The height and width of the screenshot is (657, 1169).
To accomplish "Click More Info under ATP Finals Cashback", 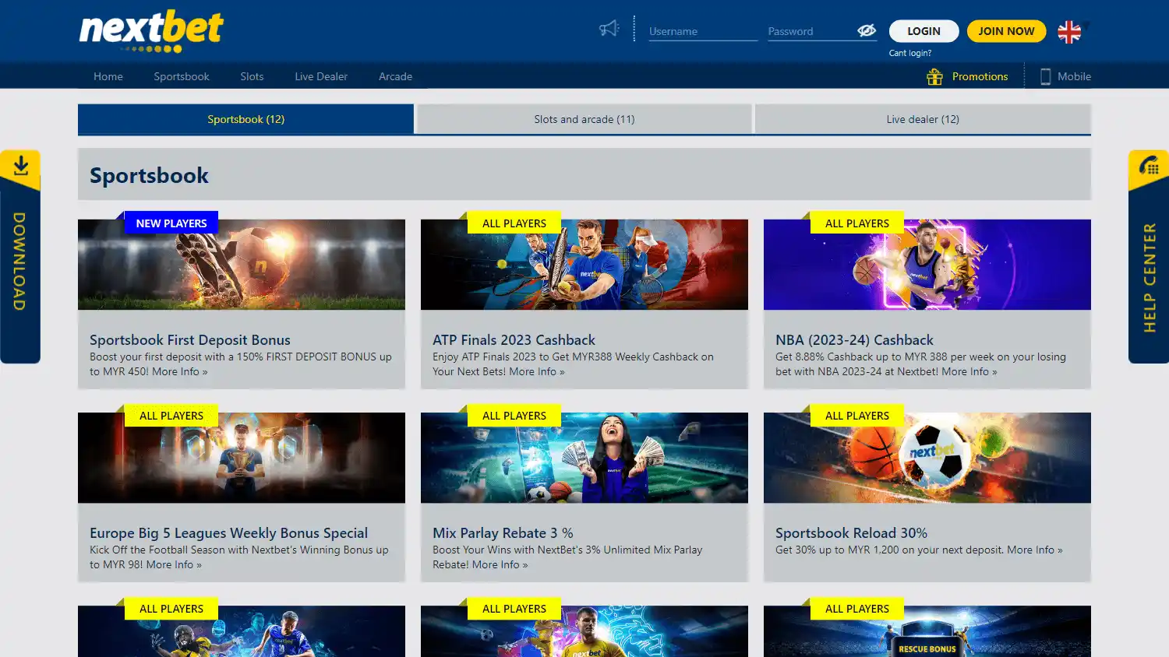I will (x=537, y=371).
